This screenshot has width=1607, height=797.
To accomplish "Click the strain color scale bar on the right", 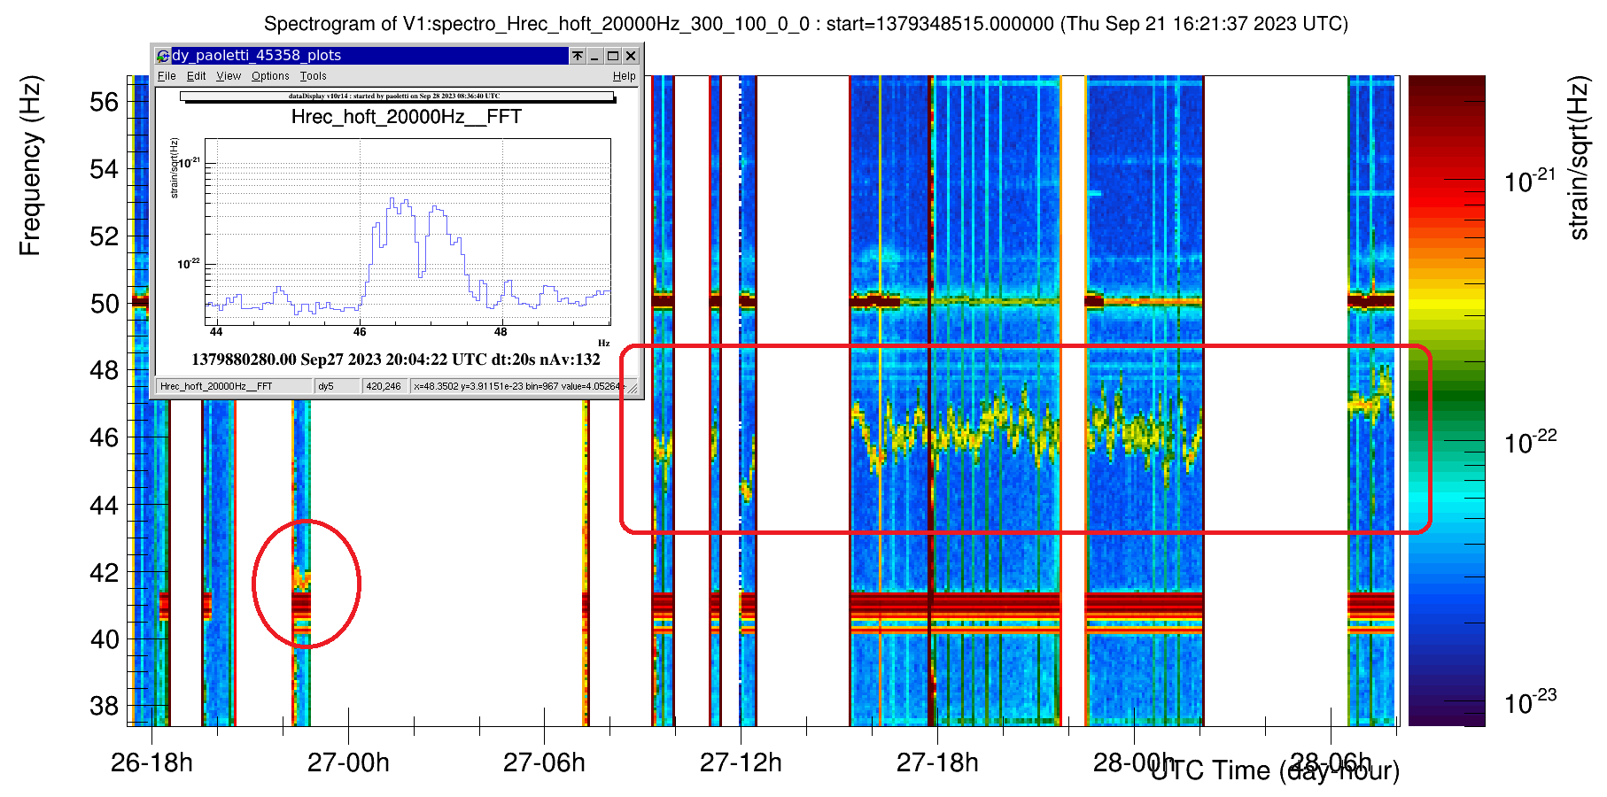I will click(1446, 400).
